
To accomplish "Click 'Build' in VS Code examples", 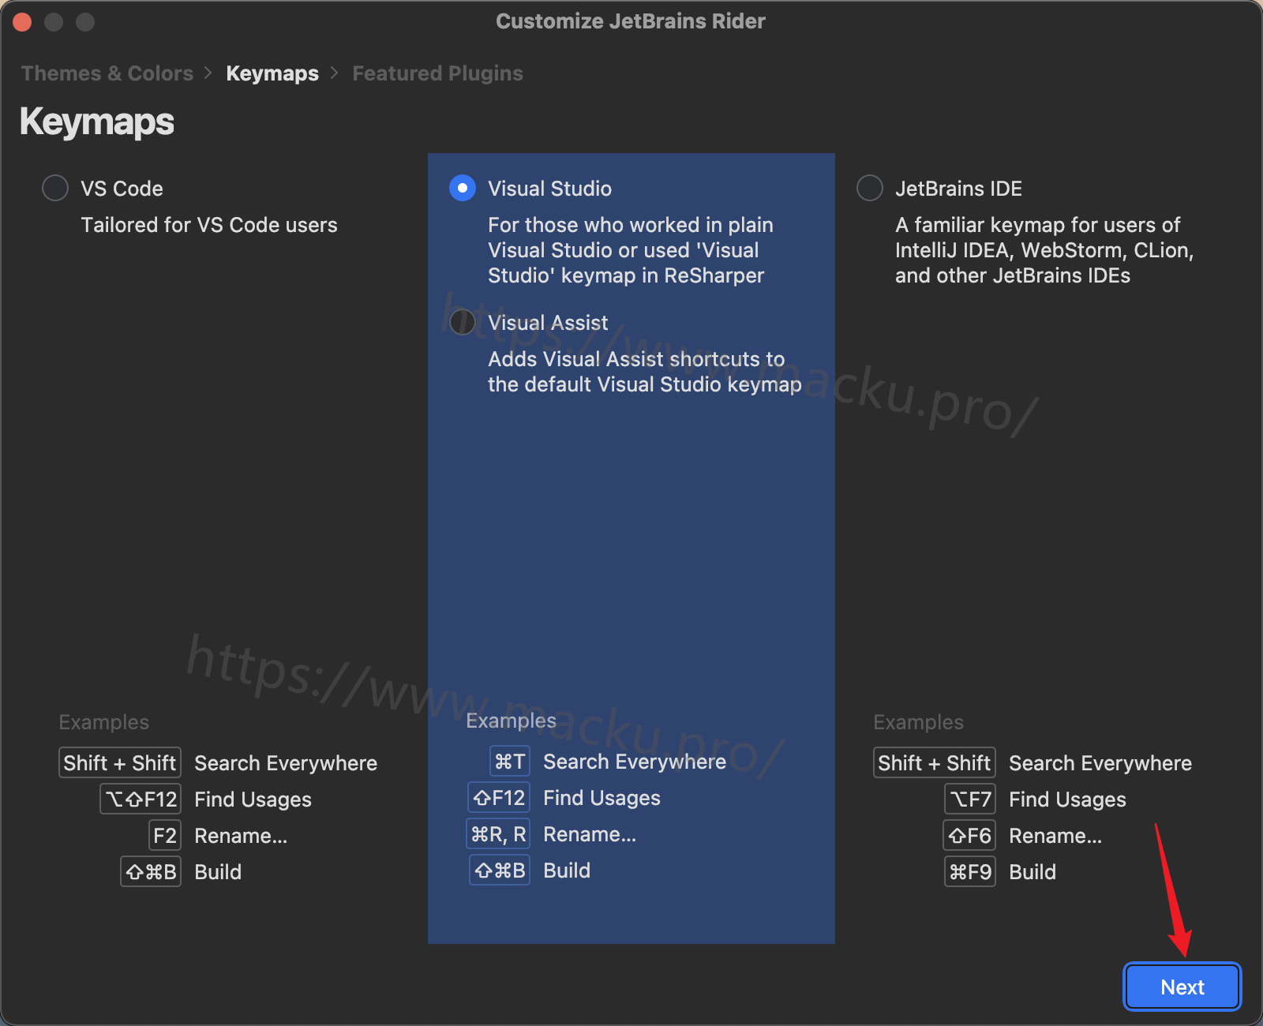I will 218,872.
